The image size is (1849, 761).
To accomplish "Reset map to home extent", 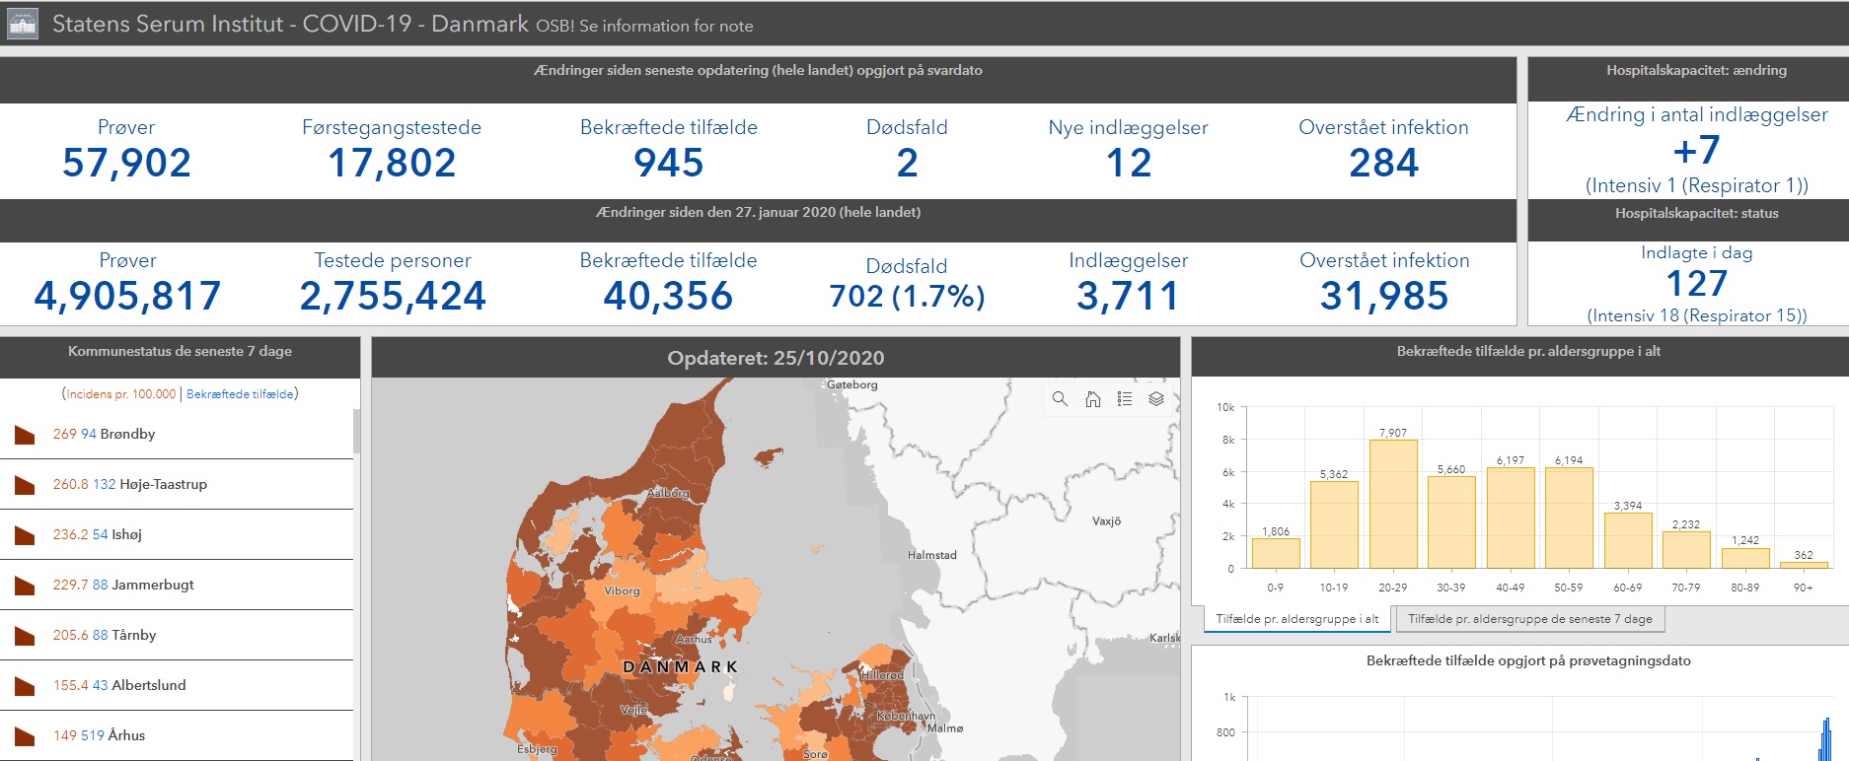I will [x=1092, y=399].
